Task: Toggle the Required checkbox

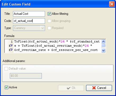Action: (x=49, y=28)
